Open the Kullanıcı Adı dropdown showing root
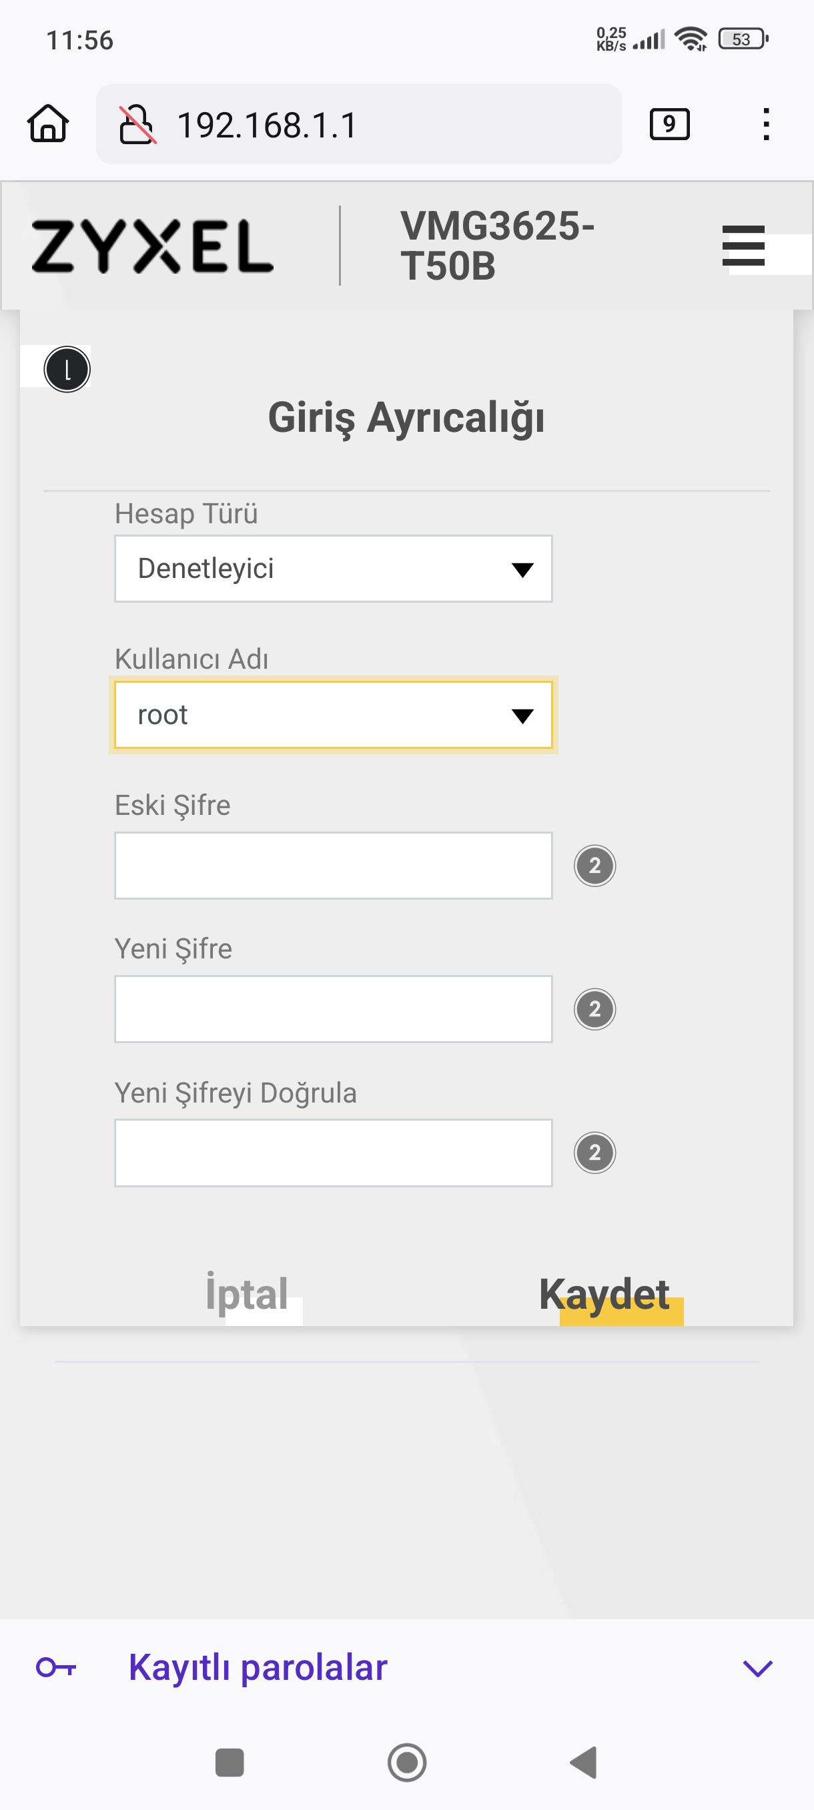The width and height of the screenshot is (814, 1810). 333,715
